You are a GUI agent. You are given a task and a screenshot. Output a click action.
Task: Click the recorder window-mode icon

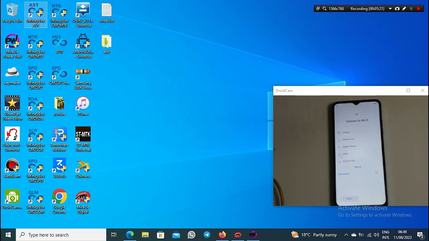318,9
